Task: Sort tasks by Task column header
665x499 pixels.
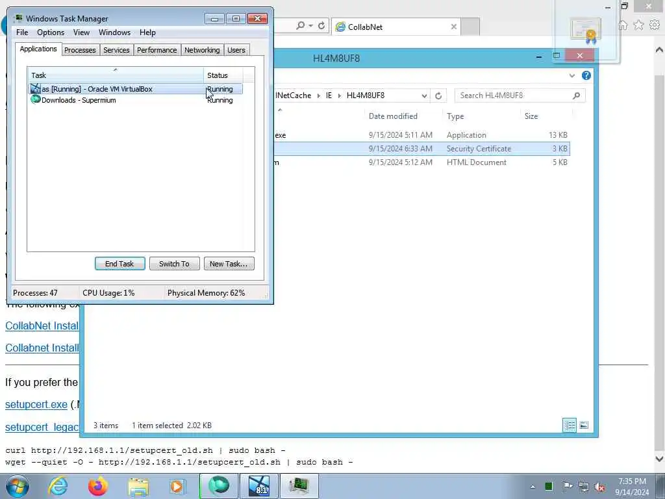Action: (x=116, y=75)
